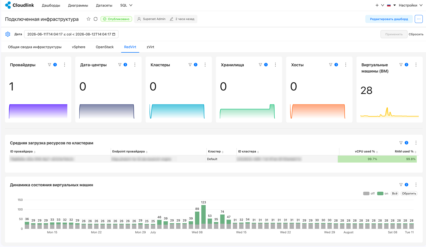Show filters on Динамика состояния chart

point(404,185)
